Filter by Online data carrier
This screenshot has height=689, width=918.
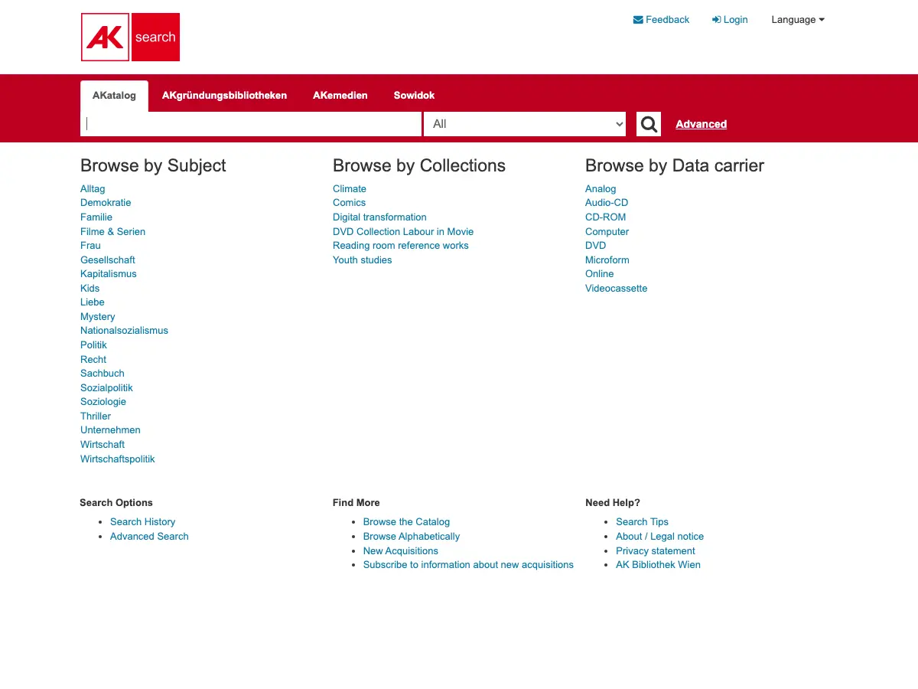(599, 274)
